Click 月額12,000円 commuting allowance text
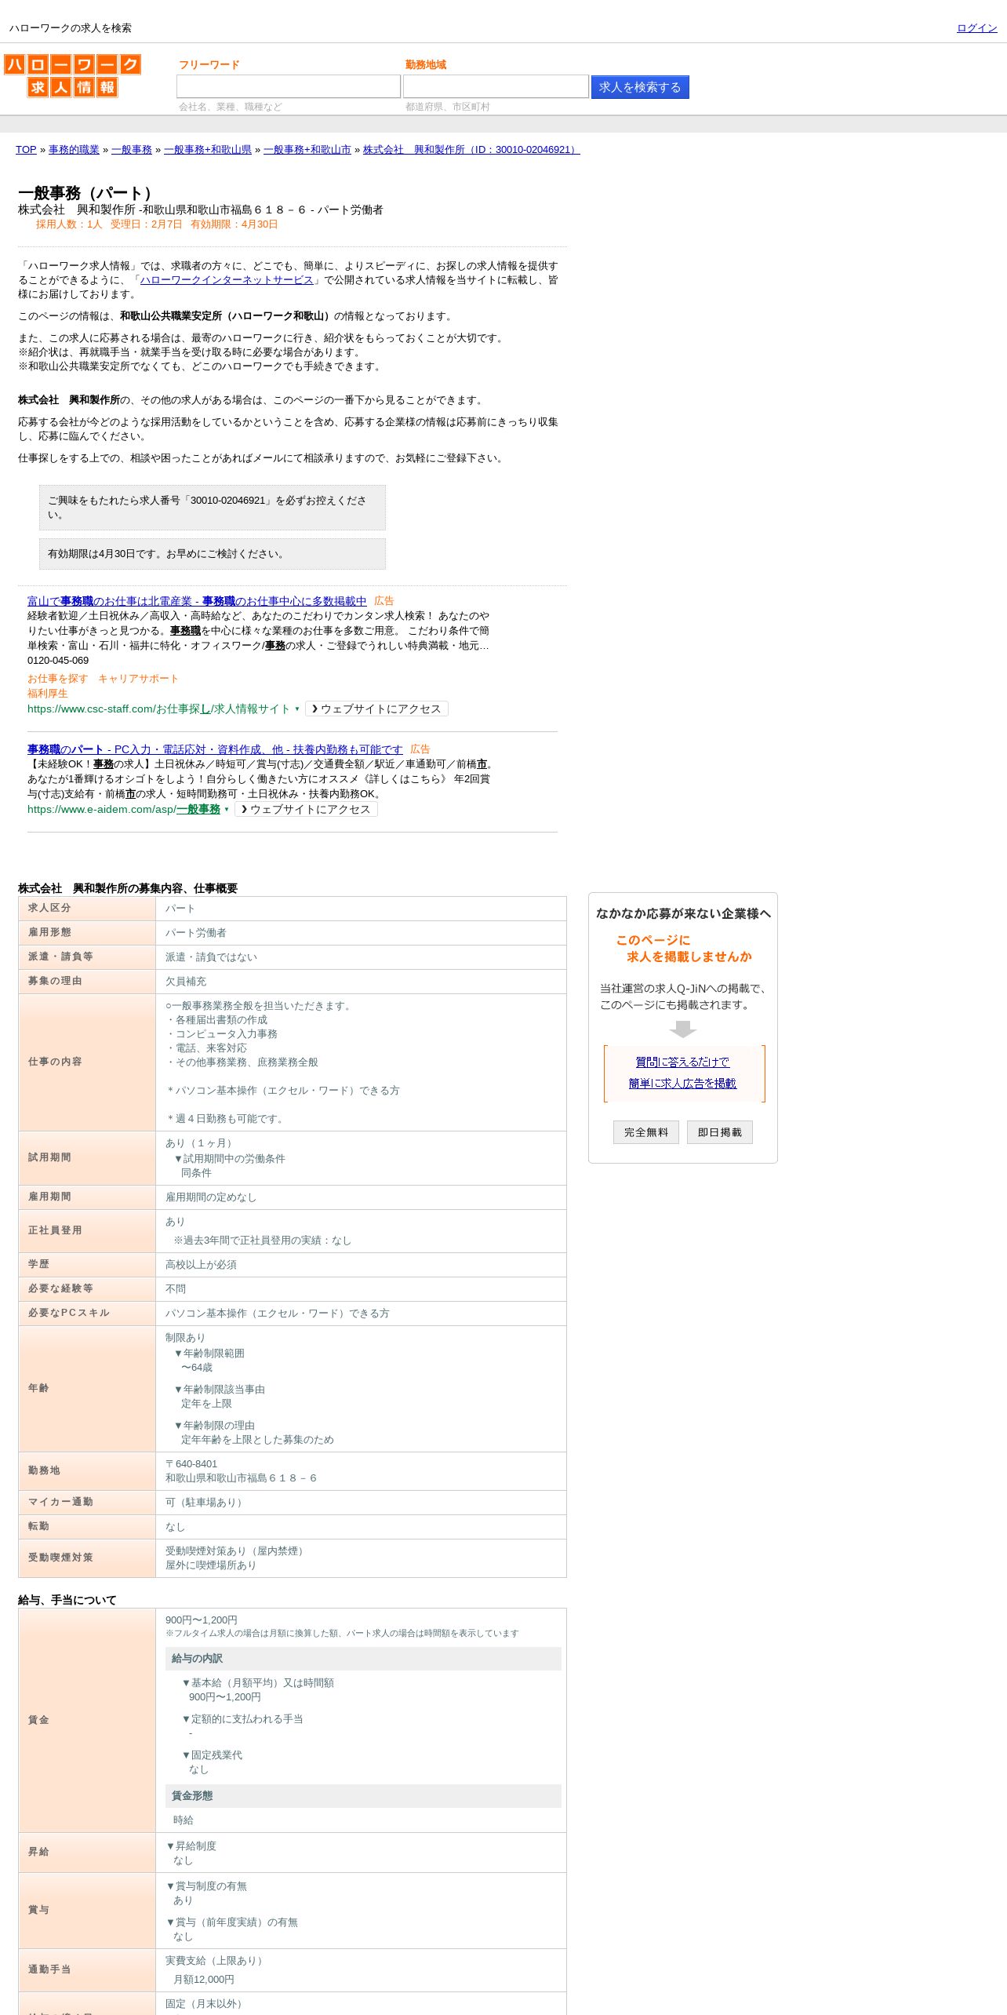The height and width of the screenshot is (2015, 1007). [x=204, y=1980]
